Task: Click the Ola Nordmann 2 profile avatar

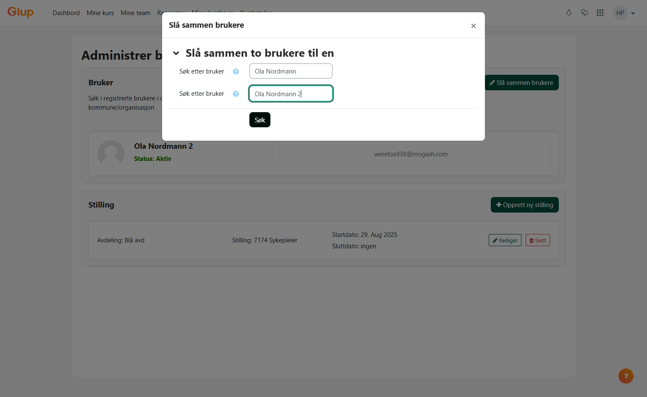Action: (111, 154)
